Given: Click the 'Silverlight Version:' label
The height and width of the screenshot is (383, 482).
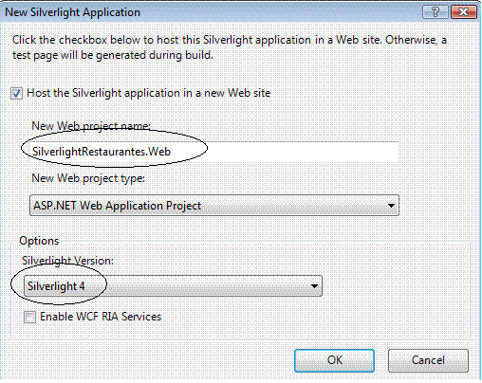Looking at the screenshot, I should [67, 261].
